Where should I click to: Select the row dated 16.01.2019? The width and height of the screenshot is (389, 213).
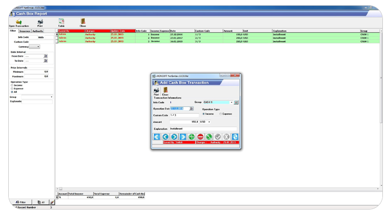pyautogui.click(x=218, y=41)
